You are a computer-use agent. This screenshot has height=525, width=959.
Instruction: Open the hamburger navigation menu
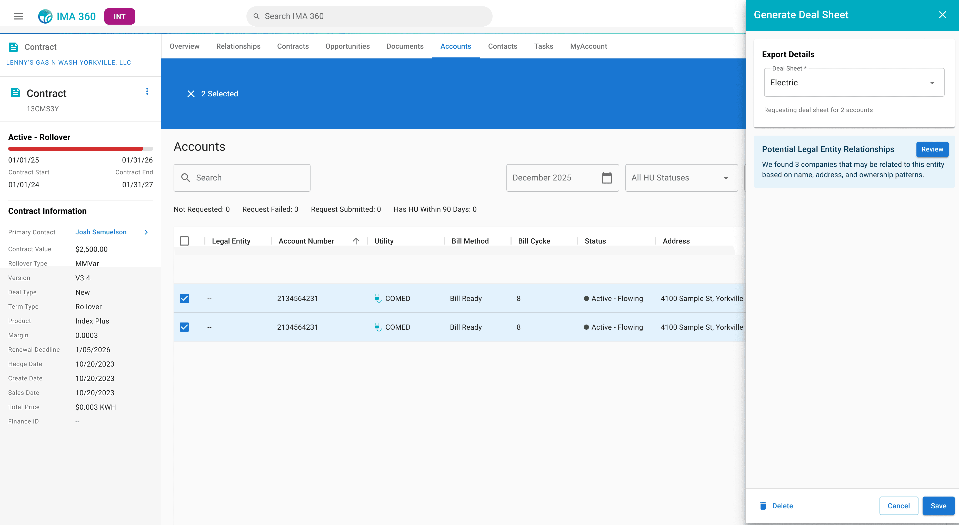point(19,16)
